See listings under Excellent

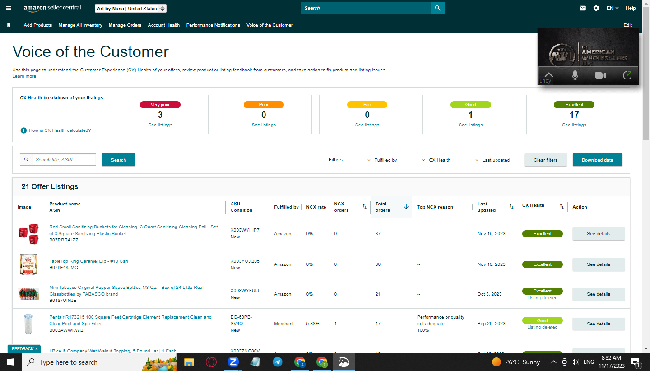pyautogui.click(x=574, y=125)
